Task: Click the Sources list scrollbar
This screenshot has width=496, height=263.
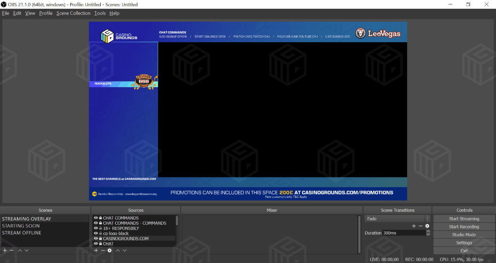Action: [177, 220]
